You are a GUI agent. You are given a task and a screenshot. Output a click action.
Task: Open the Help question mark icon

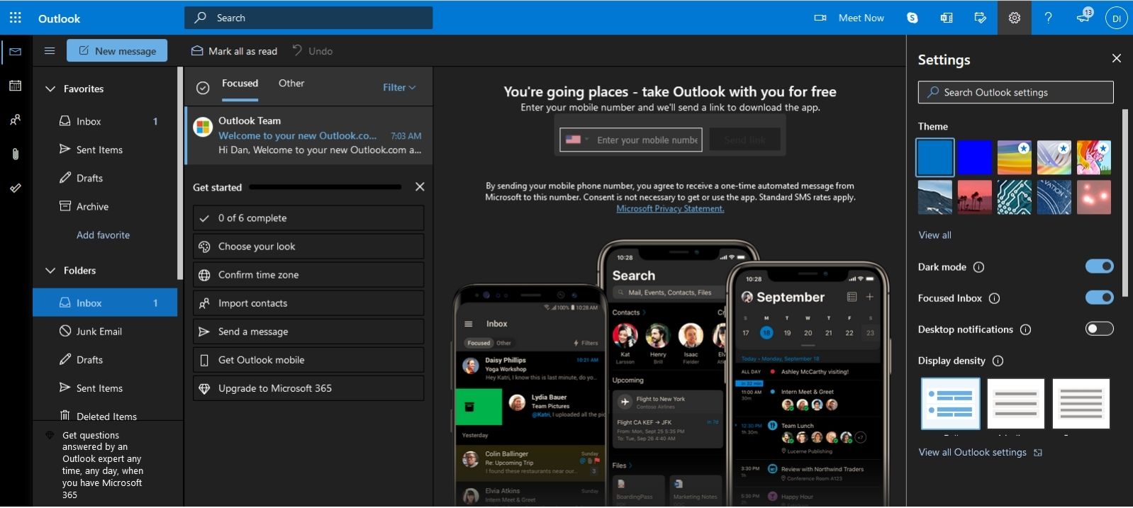coord(1049,18)
